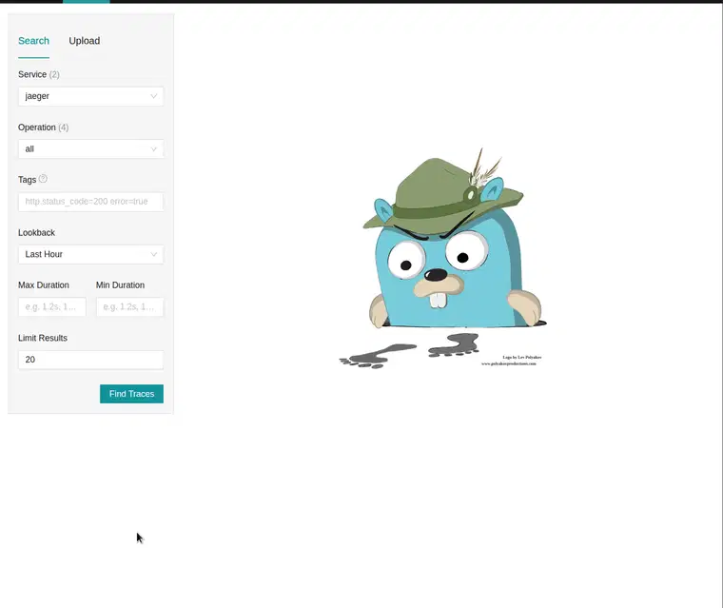Viewport: 723px width, 608px height.
Task: Focus the Max Duration input field
Action: pyautogui.click(x=52, y=306)
